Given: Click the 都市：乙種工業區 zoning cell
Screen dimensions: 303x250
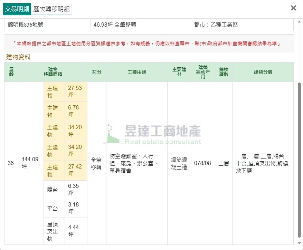Looking at the screenshot, I should 216,25.
